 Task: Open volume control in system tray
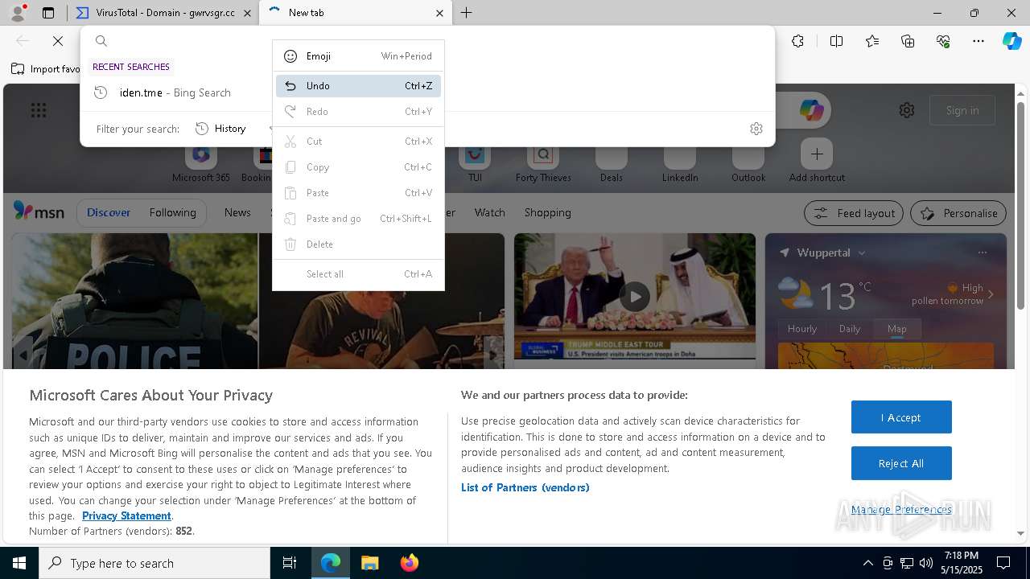[x=926, y=563]
